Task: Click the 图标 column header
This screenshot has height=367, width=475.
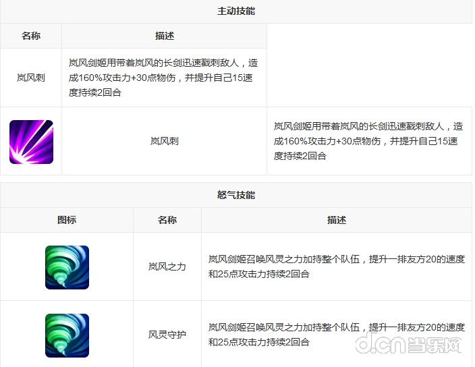Action: 67,220
